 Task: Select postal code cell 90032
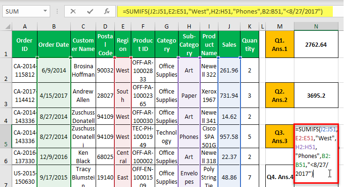click(x=105, y=70)
